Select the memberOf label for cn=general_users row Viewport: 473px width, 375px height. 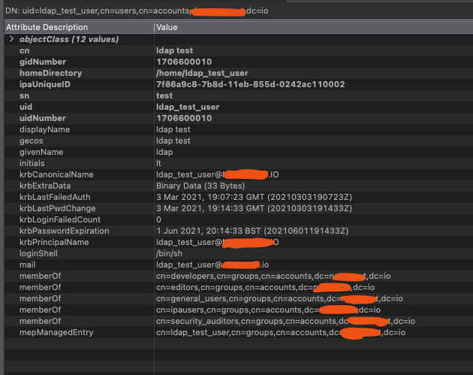click(x=40, y=298)
